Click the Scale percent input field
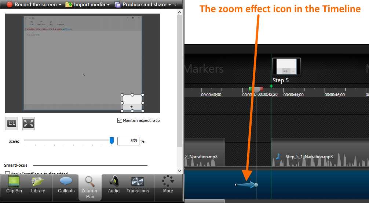Viewport: 369px width, 203px height. 128,141
